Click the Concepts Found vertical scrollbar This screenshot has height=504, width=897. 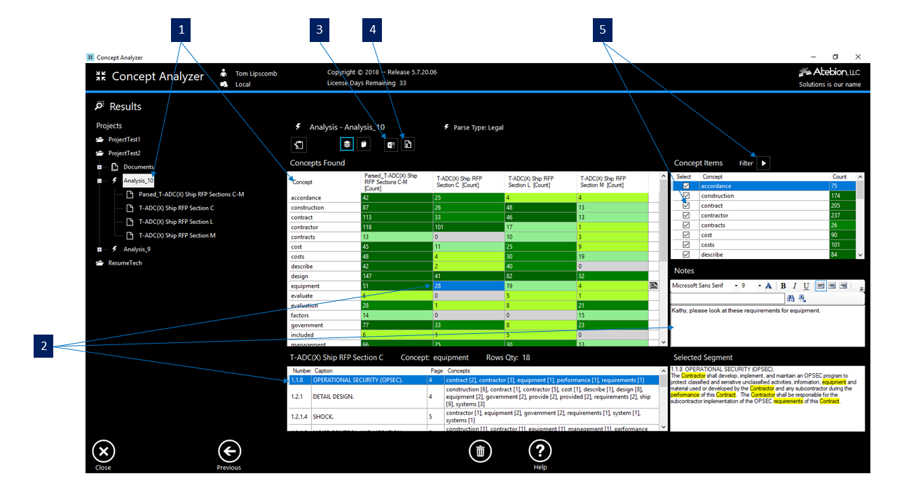pyautogui.click(x=664, y=259)
